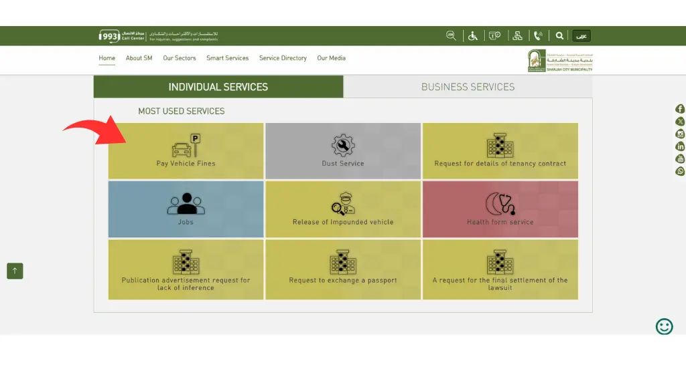Click the phone contact icon
Screen dimensions: 686x373
[539, 36]
